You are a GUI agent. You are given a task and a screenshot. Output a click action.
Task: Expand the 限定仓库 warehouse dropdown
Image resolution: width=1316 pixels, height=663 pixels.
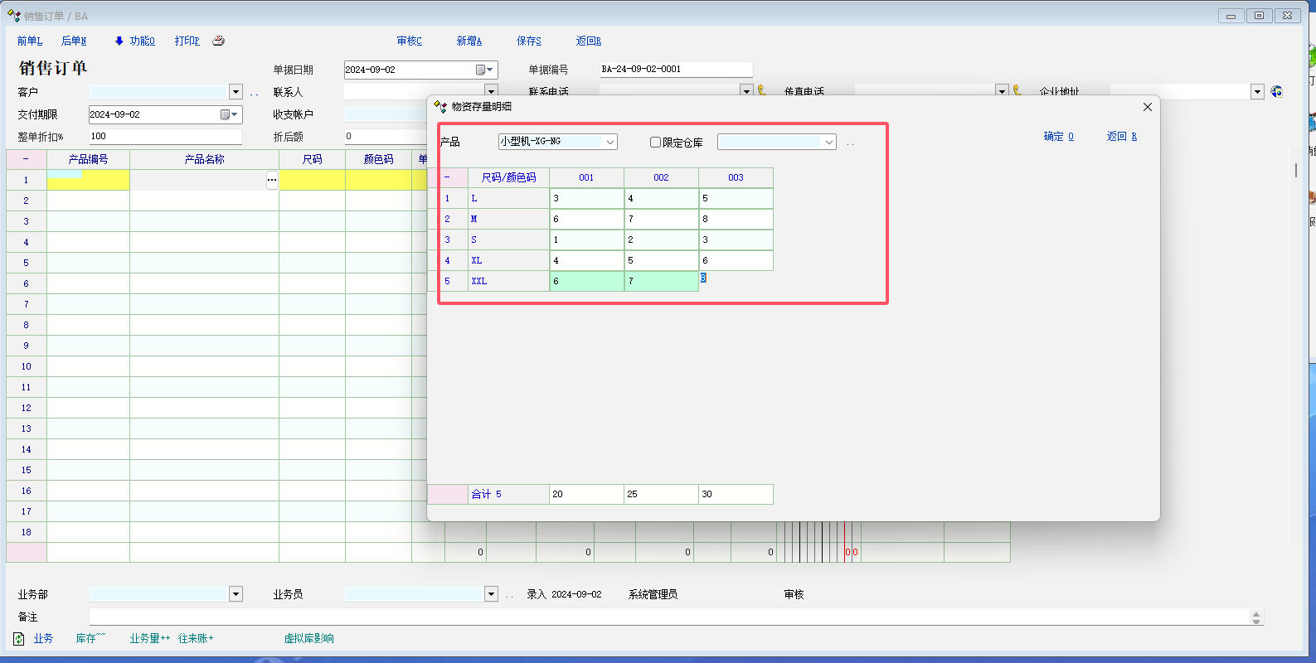pyautogui.click(x=828, y=143)
